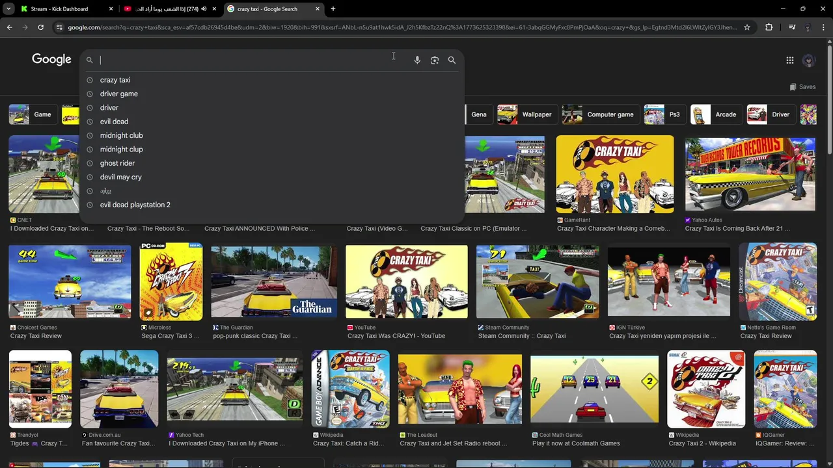Choose the 'crazy taxi' suggestion
Screen dimensions: 833x468
[x=115, y=80]
